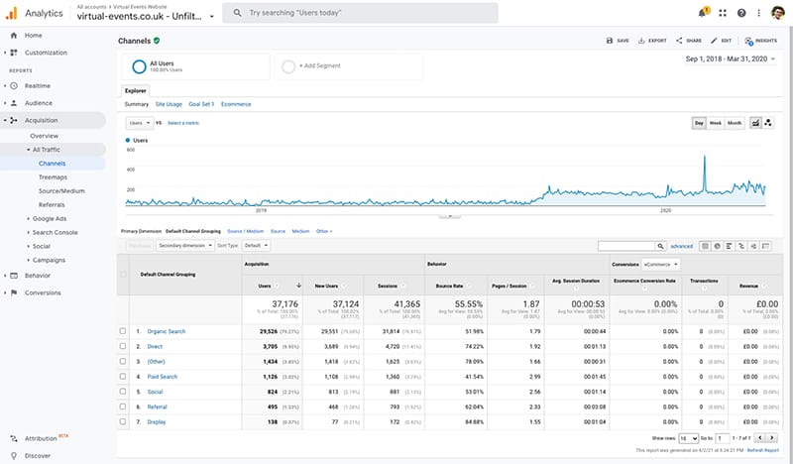Export the report
Screen dimensions: 793x464
point(652,41)
